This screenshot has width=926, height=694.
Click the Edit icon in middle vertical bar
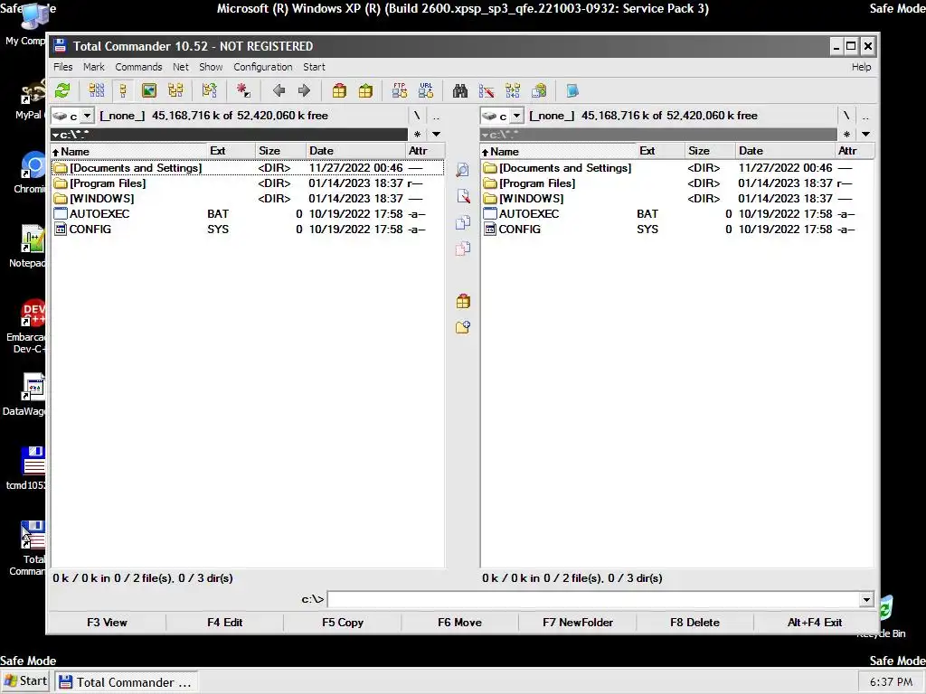[x=463, y=196]
